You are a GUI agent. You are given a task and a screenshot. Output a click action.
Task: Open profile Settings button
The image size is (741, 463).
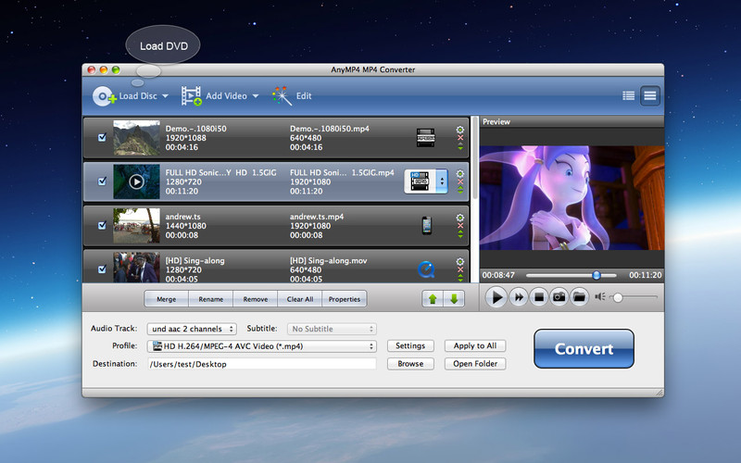(410, 345)
